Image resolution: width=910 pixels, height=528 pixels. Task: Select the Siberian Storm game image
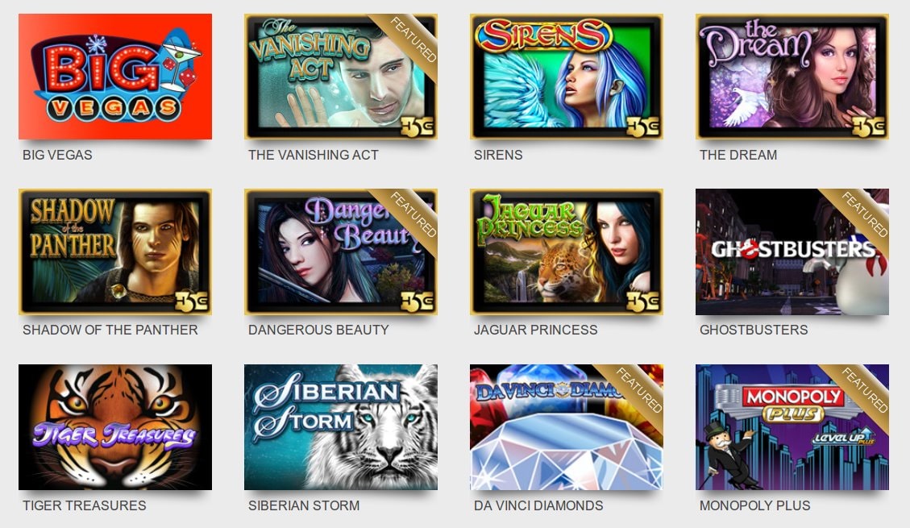tap(341, 427)
